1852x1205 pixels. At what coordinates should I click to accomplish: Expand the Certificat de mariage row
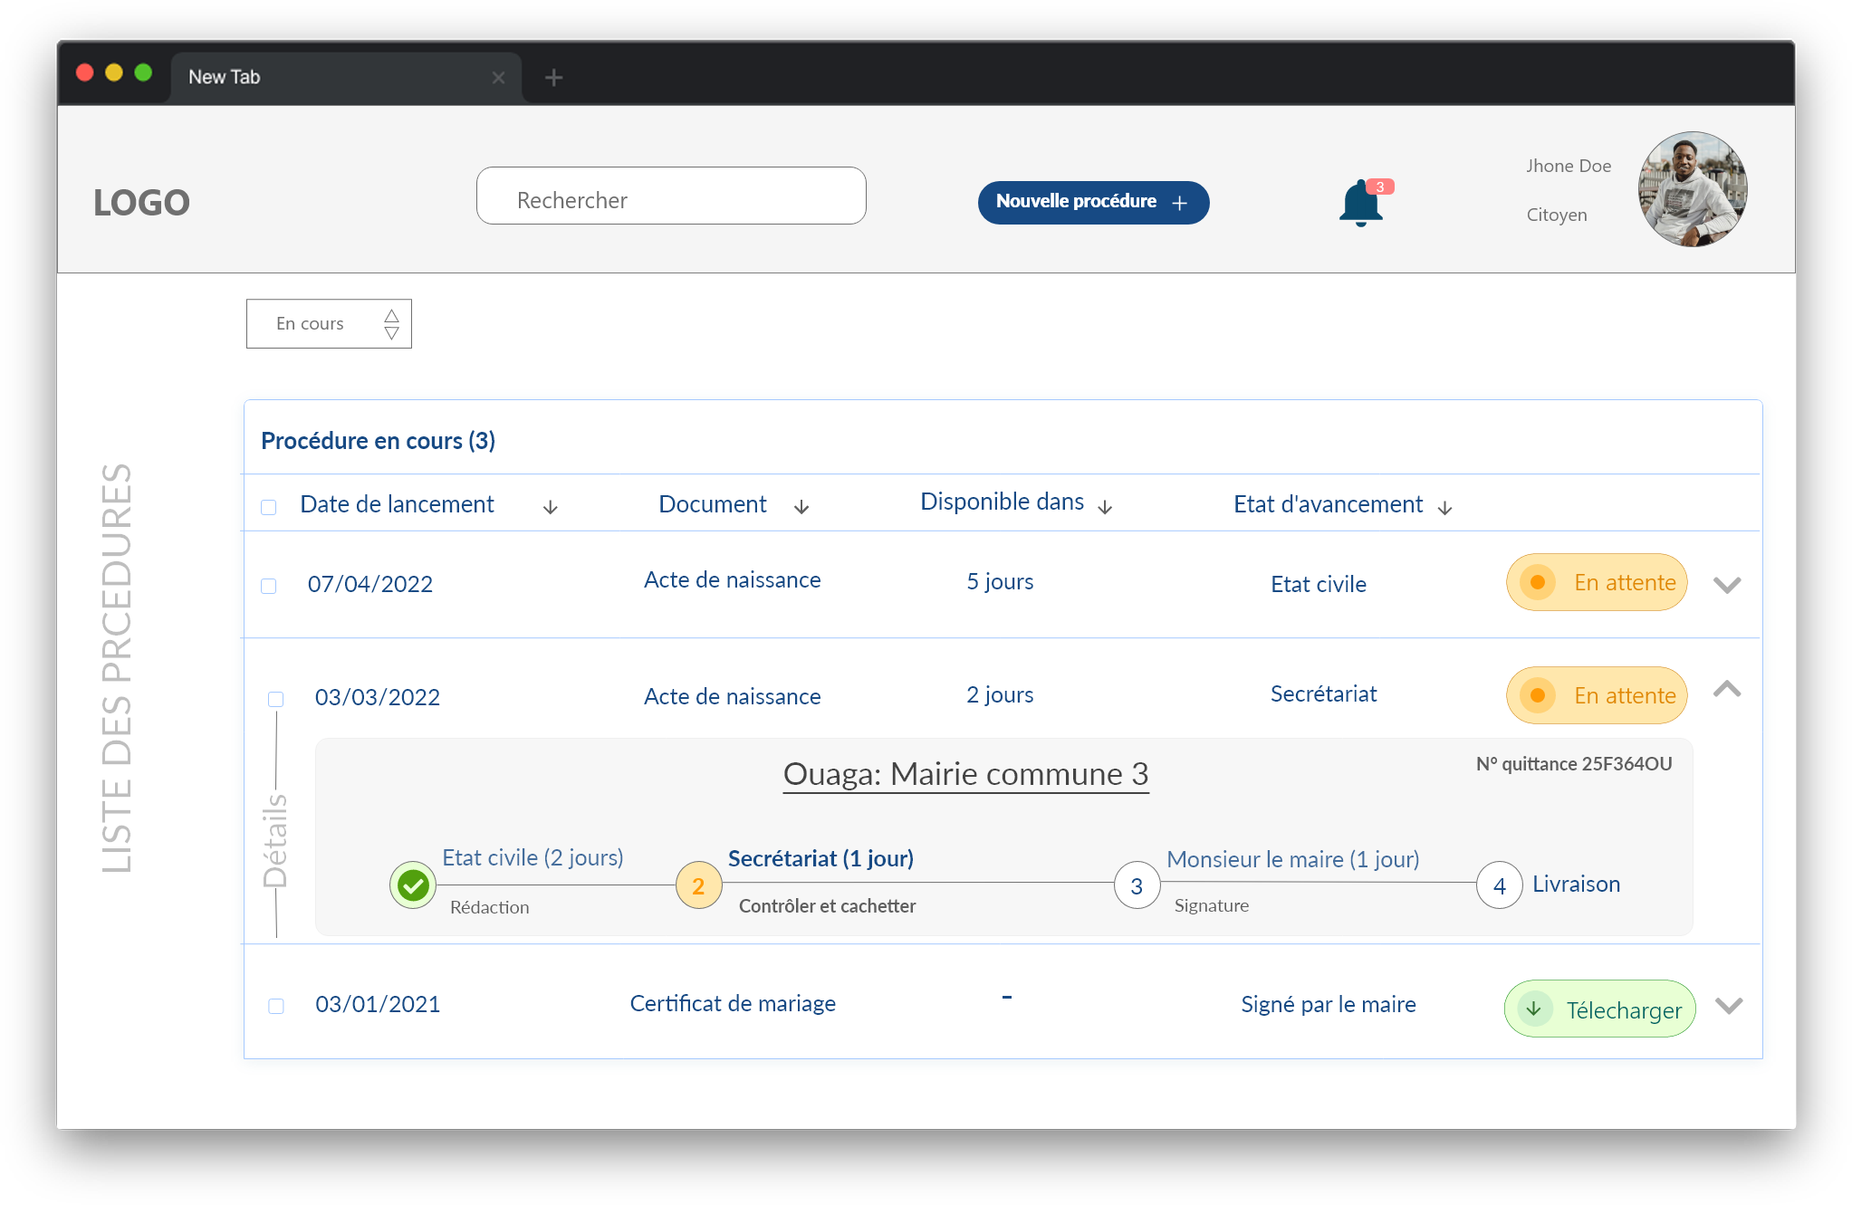[1729, 1006]
